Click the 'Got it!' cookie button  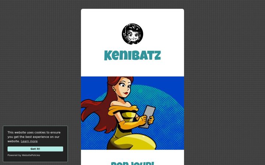pyautogui.click(x=35, y=149)
